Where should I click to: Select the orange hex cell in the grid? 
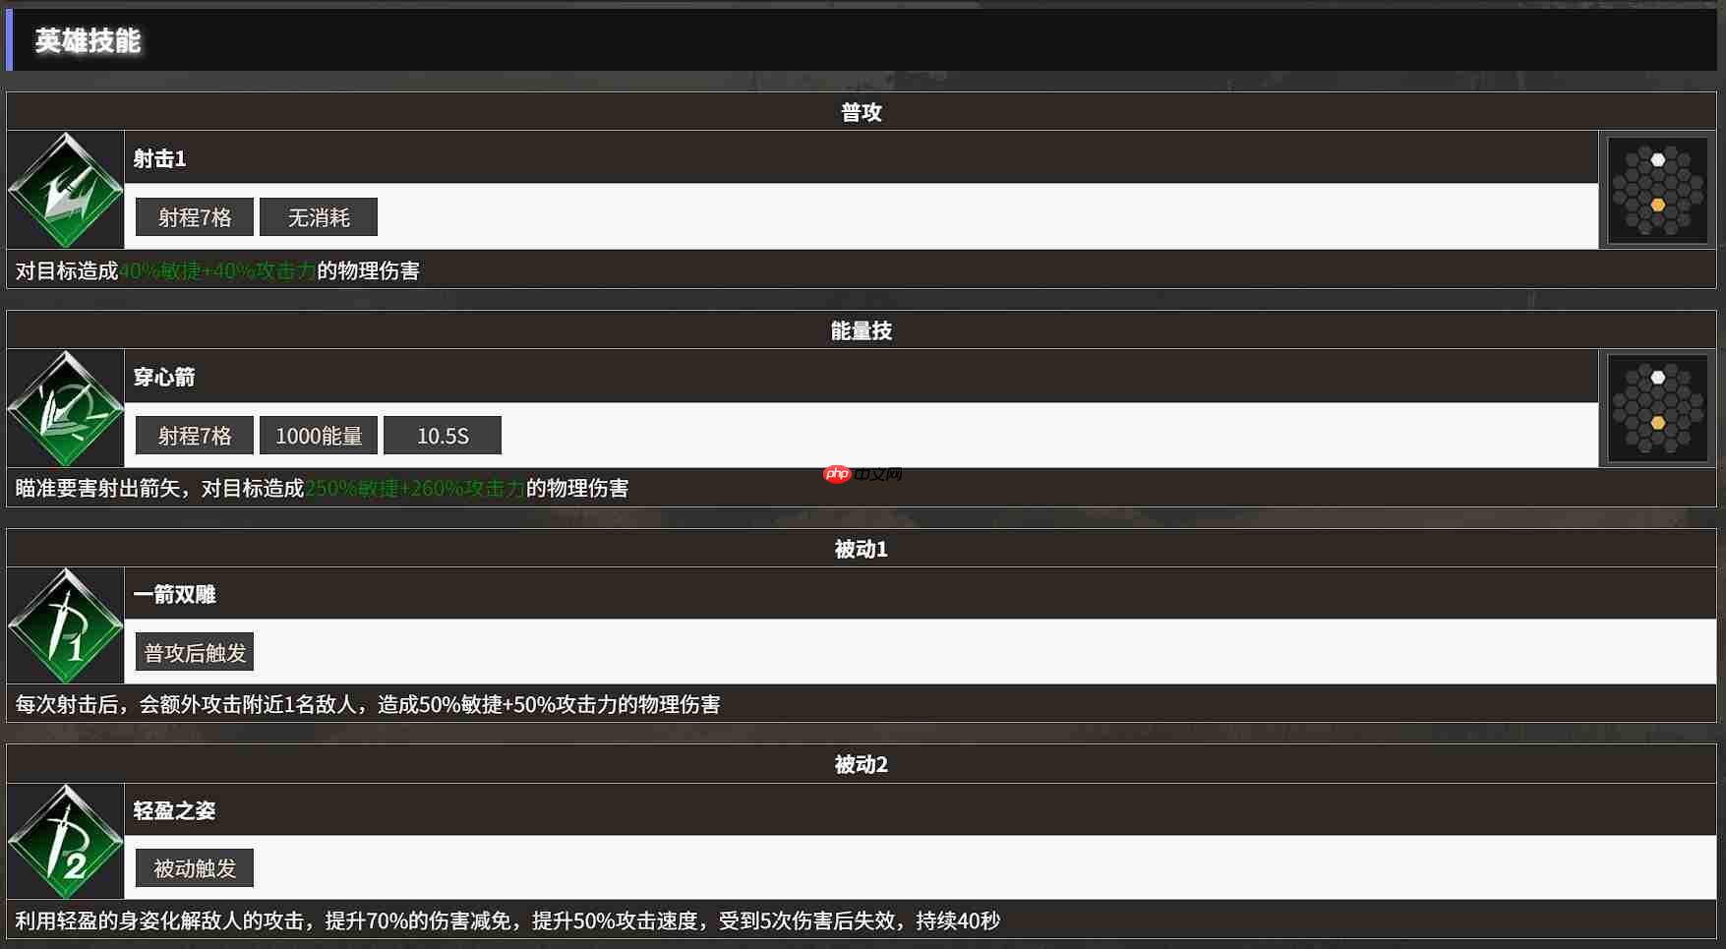tap(1657, 205)
